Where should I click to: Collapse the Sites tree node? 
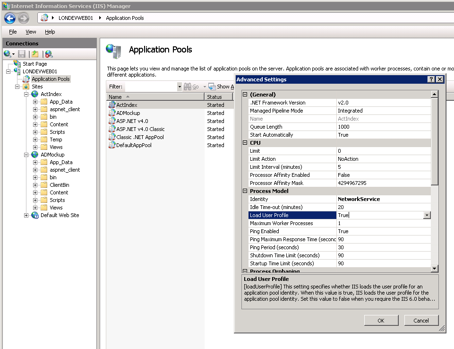point(17,87)
